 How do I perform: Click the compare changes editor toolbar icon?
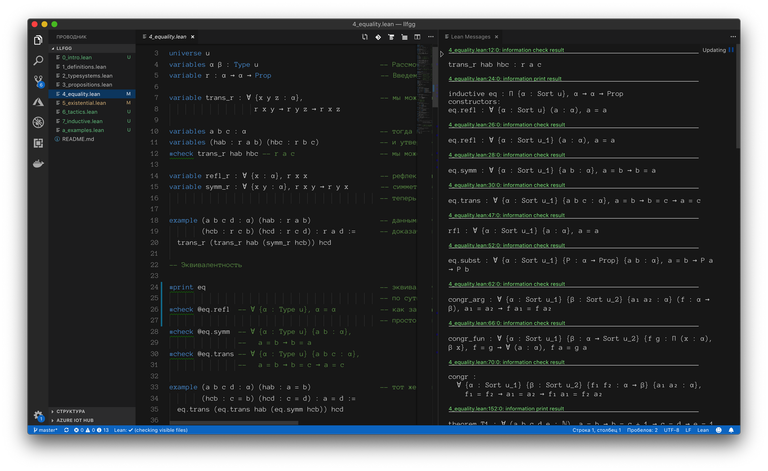(x=365, y=37)
